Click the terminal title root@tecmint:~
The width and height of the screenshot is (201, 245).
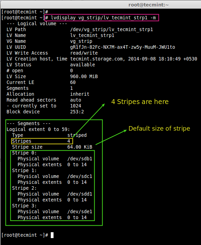[149, 5]
